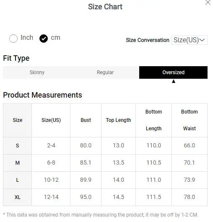The width and height of the screenshot is (213, 222).
Task: Select the cm unit radio button
Action: [x=44, y=39]
